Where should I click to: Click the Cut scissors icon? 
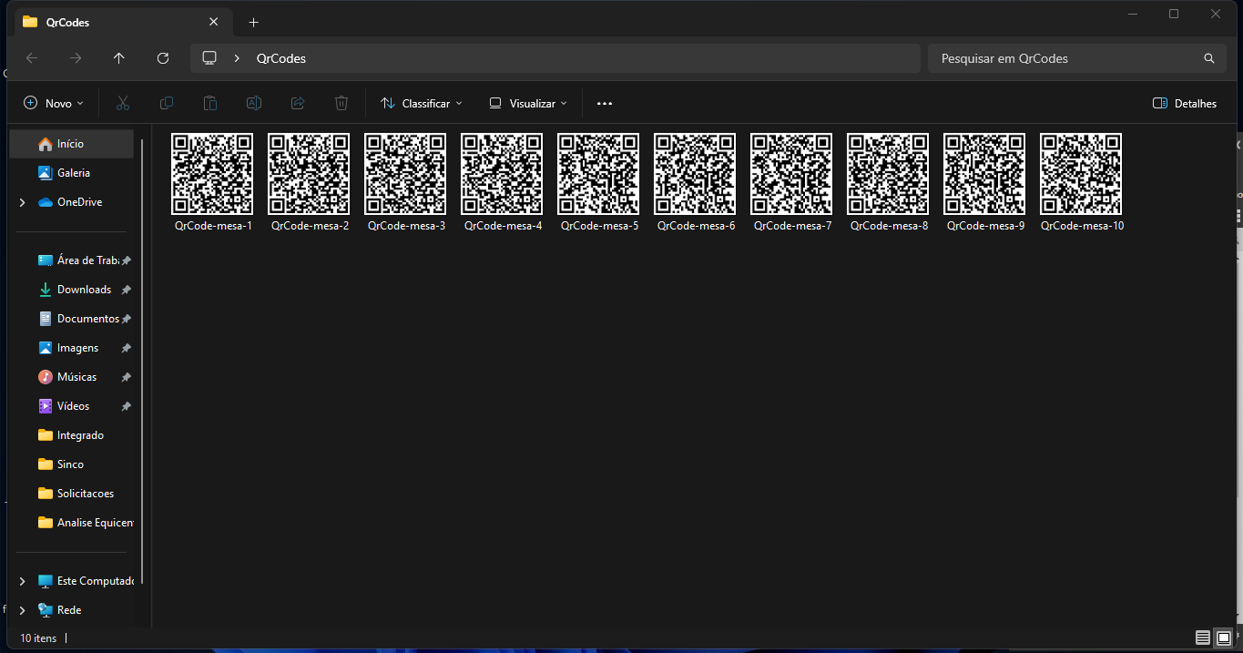[123, 104]
